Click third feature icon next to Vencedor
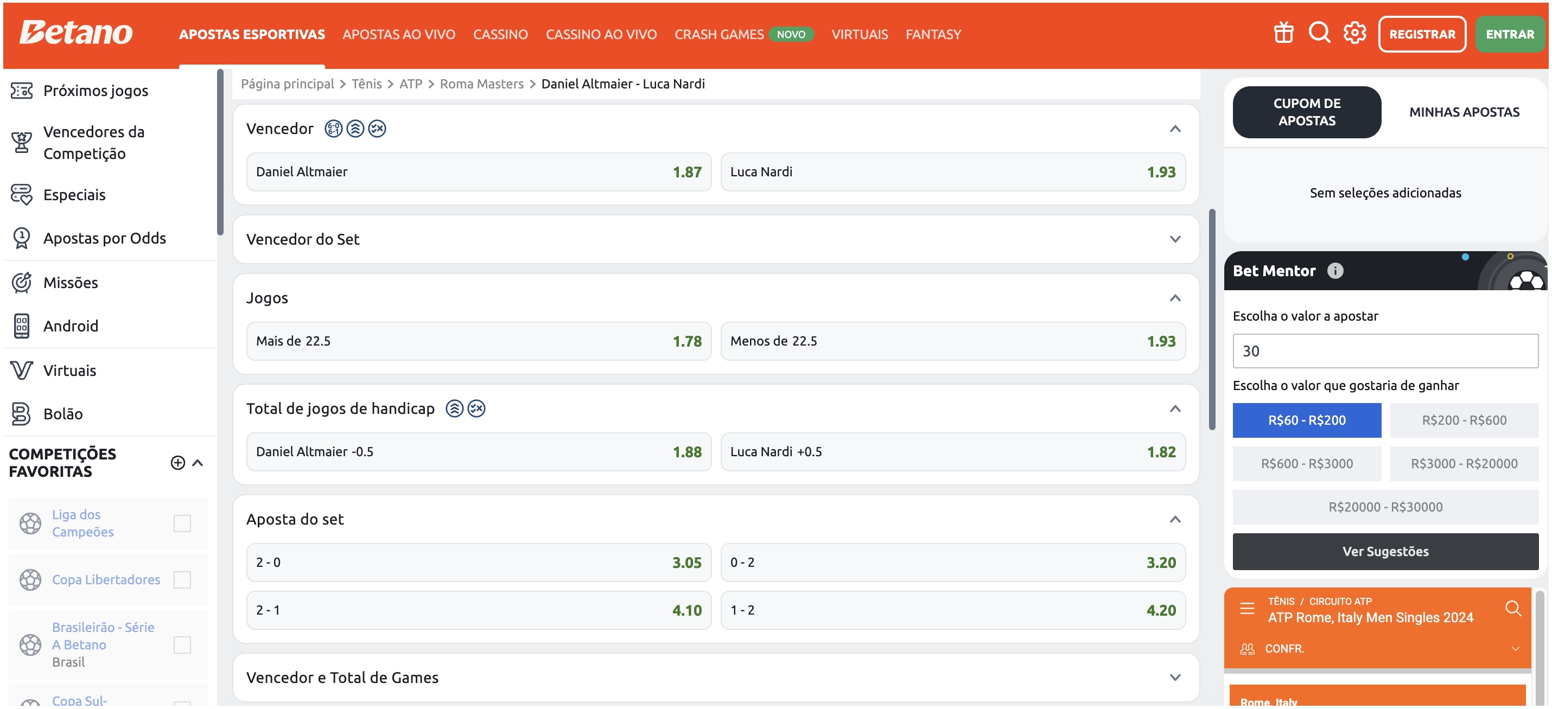The image size is (1552, 709). (x=377, y=129)
